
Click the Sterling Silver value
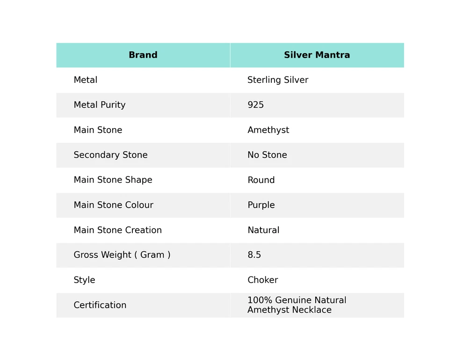tap(278, 80)
